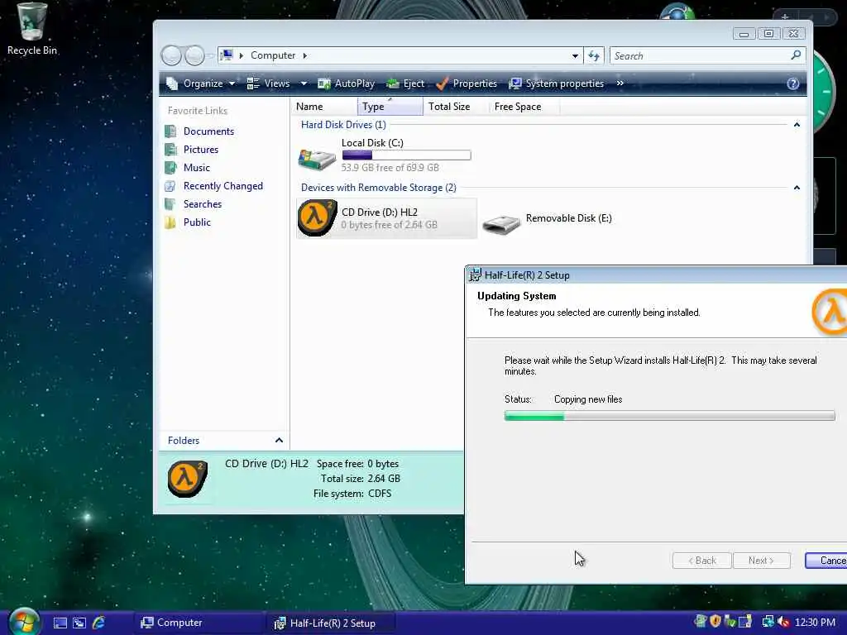Collapse the Hard Disk Drives group
Image resolution: width=847 pixels, height=635 pixels.
pos(797,125)
